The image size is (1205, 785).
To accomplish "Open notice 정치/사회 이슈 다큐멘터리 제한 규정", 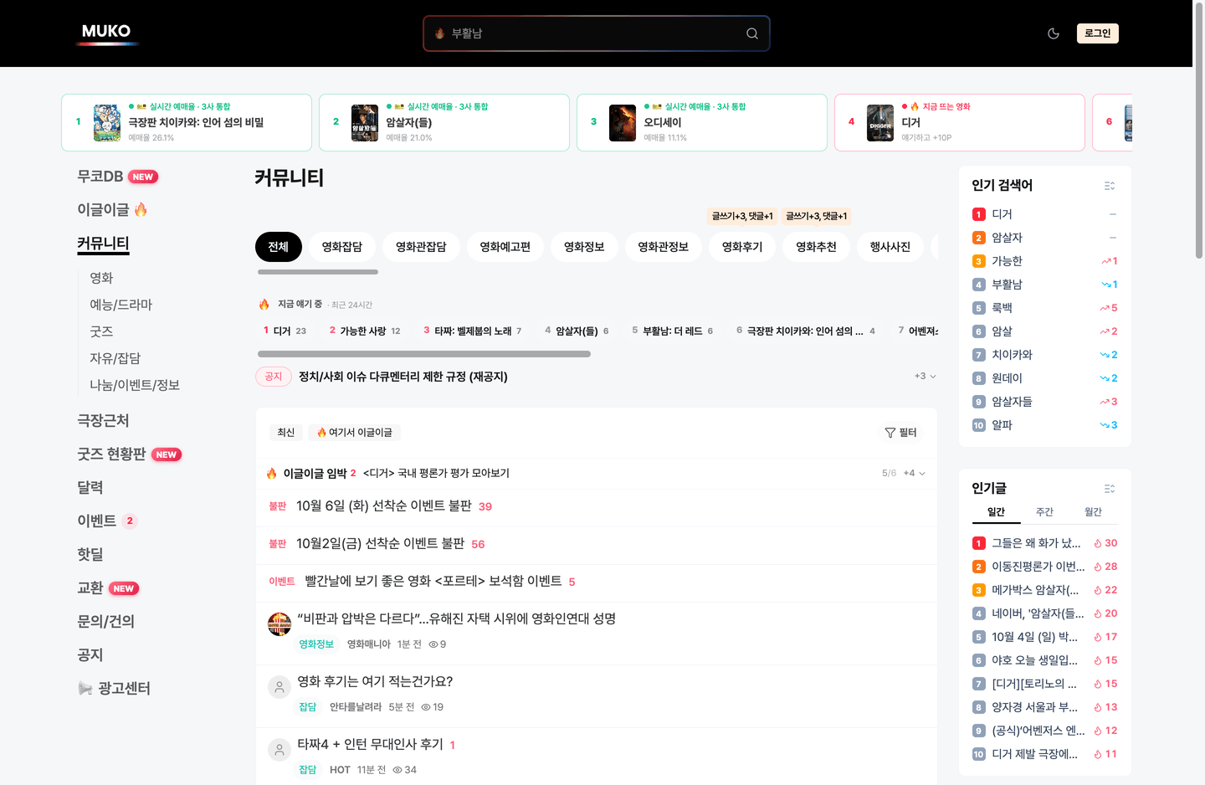I will (x=403, y=377).
